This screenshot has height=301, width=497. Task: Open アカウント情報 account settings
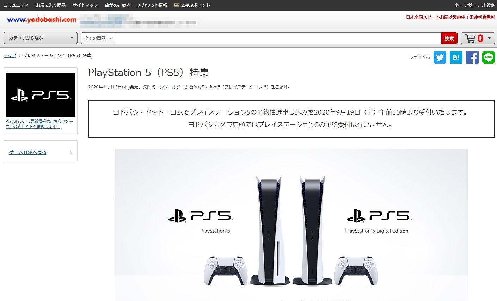(152, 5)
